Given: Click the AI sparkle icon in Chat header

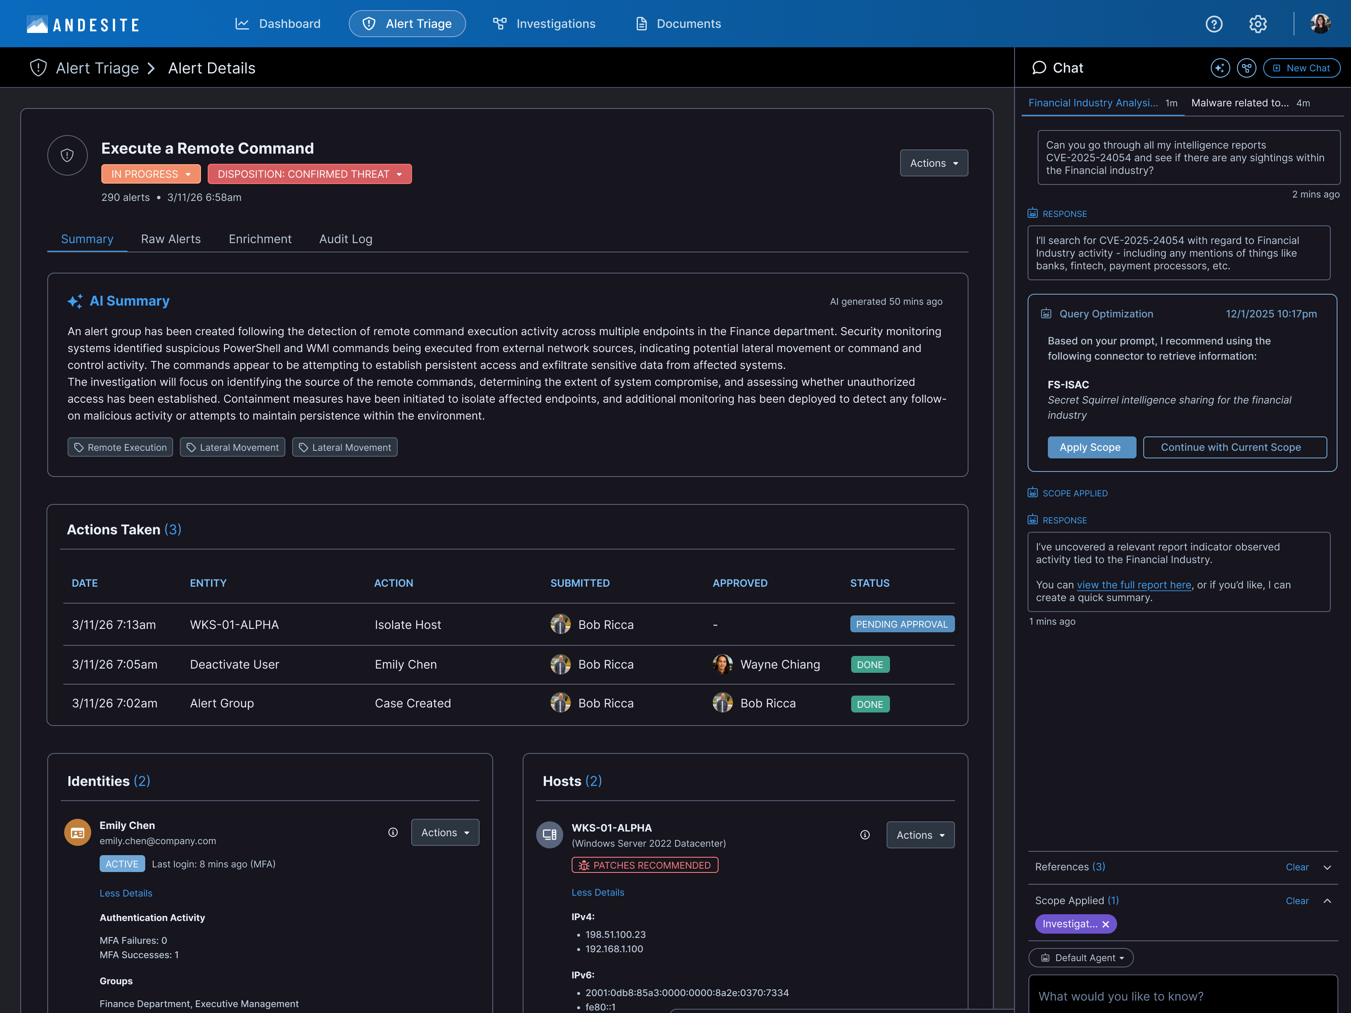Looking at the screenshot, I should (x=1220, y=68).
